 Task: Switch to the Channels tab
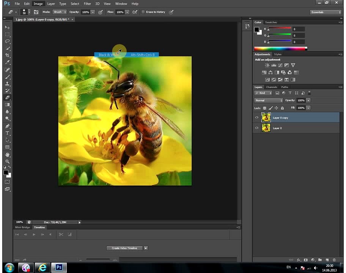click(271, 87)
